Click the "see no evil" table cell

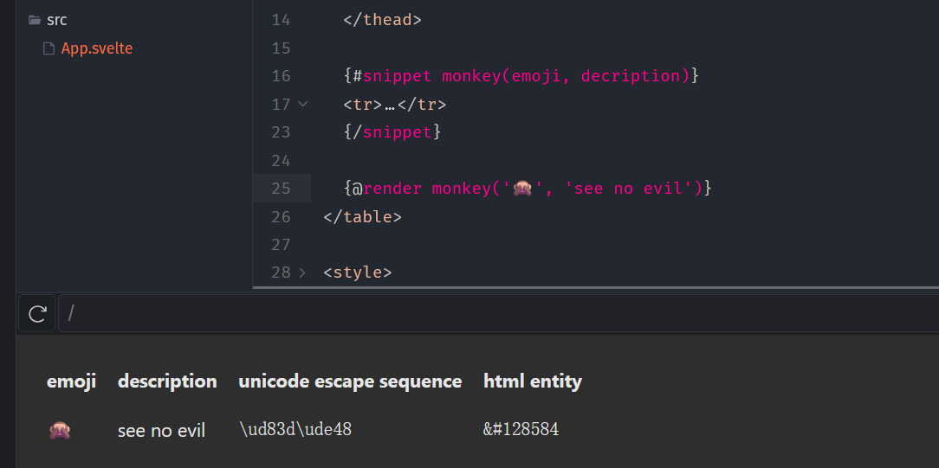tap(161, 430)
